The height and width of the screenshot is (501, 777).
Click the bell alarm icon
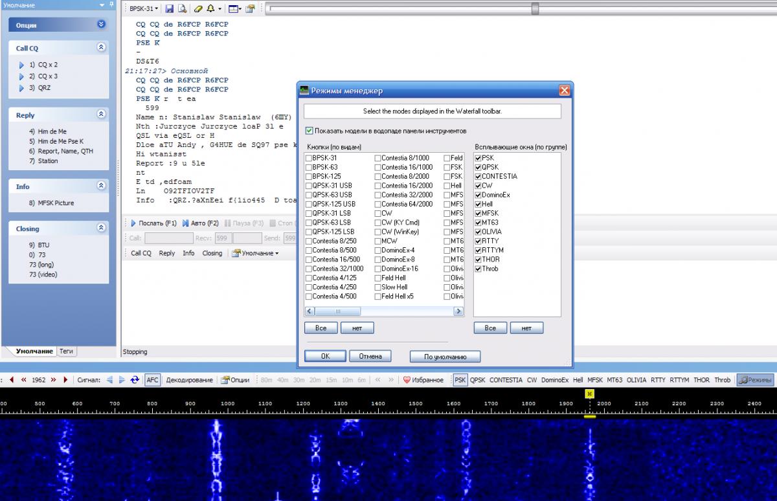tap(210, 9)
